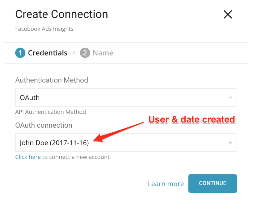Switch to the Name step label

103,53
